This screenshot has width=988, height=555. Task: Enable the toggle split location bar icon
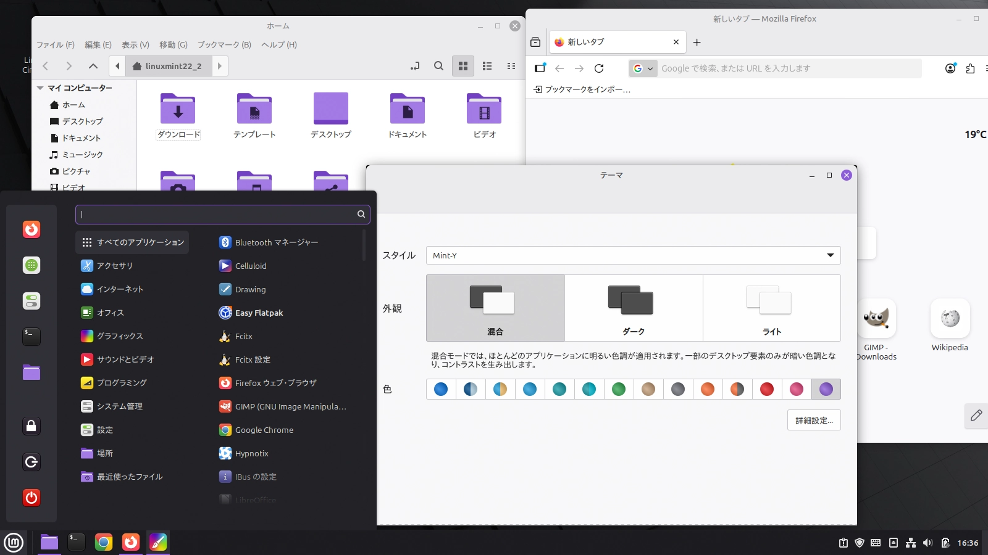(415, 66)
